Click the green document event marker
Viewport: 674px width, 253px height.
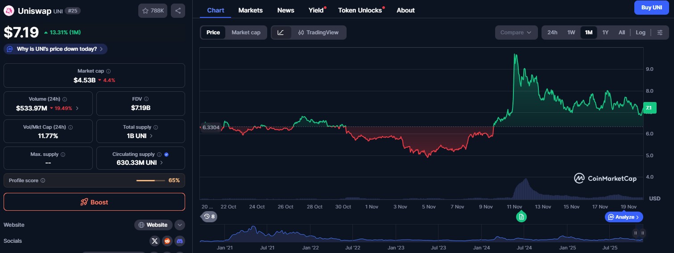pos(521,217)
